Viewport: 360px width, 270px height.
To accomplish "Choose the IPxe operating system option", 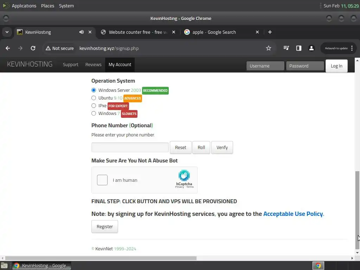I will (x=94, y=106).
